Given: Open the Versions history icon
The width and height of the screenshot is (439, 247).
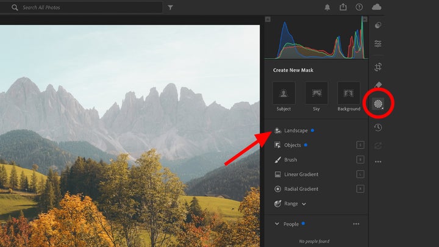Looking at the screenshot, I should click(378, 127).
